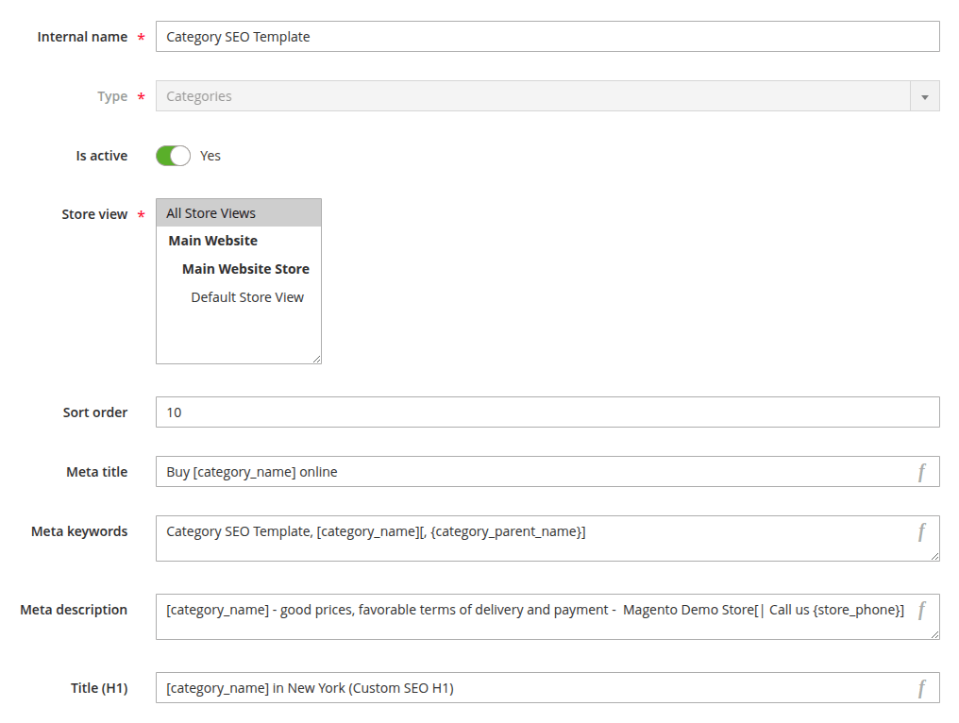Pick 'Default Store View' from the store list
The width and height of the screenshot is (959, 723).
click(247, 296)
